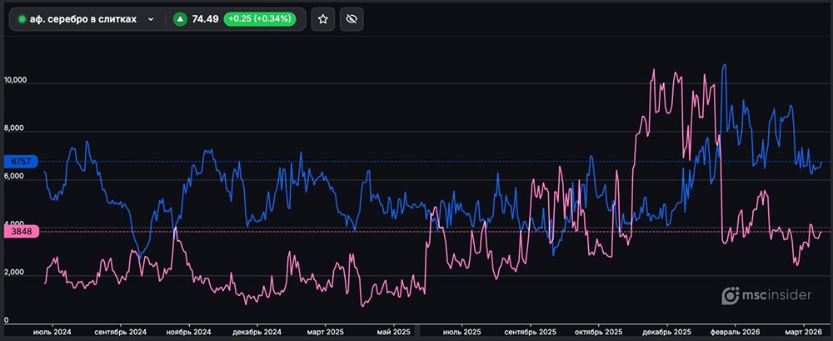The width and height of the screenshot is (833, 341).
Task: Toggle chart visibility with crossed-eye icon
Action: pos(352,18)
